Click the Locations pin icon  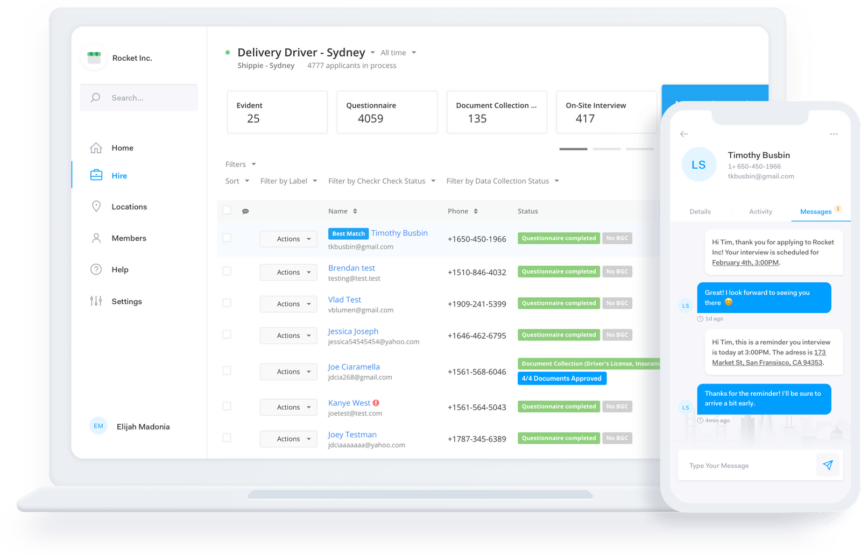(96, 206)
